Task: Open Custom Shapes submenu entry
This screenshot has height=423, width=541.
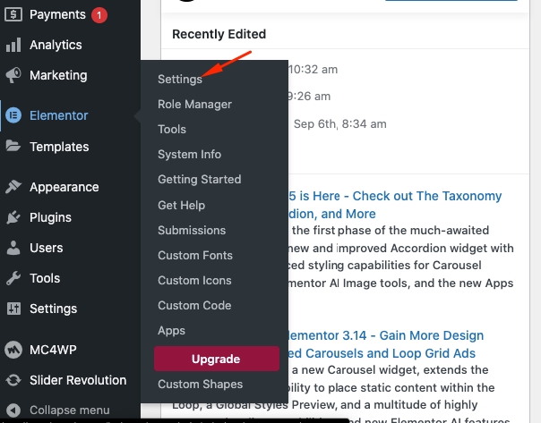Action: click(200, 384)
